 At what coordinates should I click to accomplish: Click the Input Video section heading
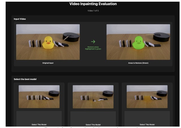[21, 19]
